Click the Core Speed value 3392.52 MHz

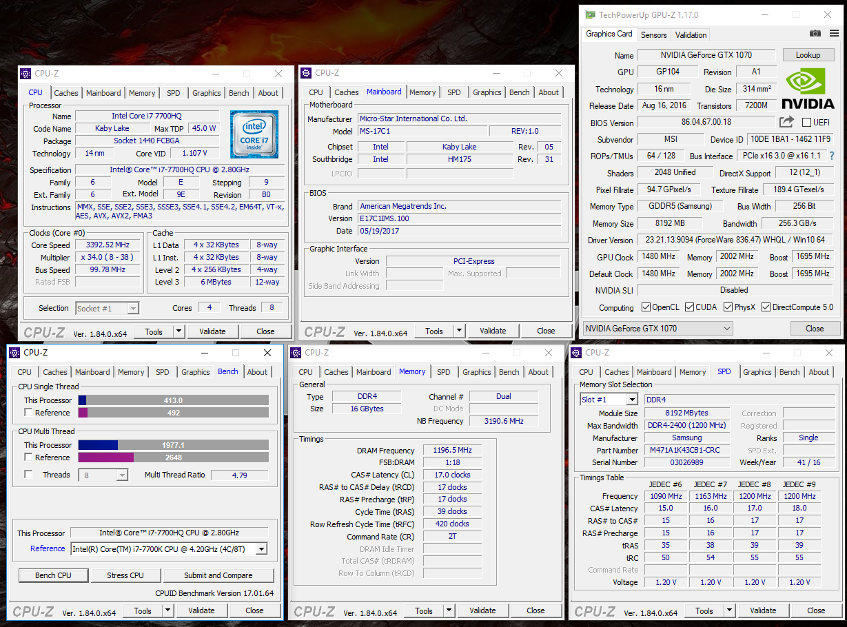point(108,245)
